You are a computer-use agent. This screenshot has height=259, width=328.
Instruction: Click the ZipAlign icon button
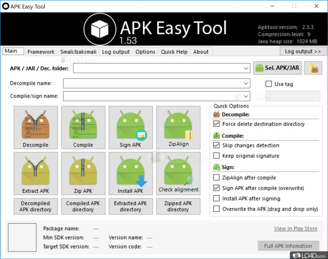point(178,128)
